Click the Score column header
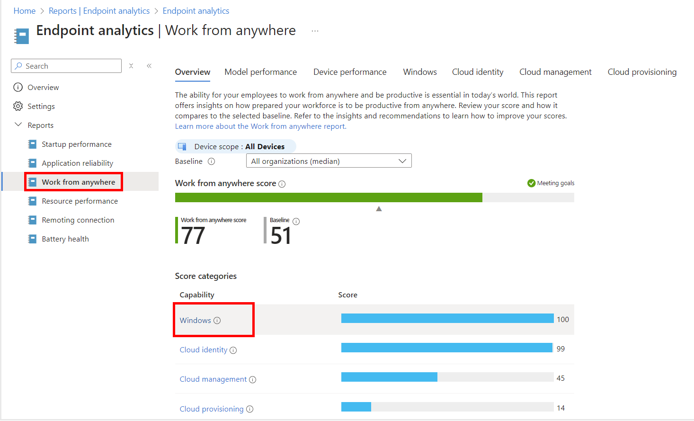 pyautogui.click(x=347, y=295)
